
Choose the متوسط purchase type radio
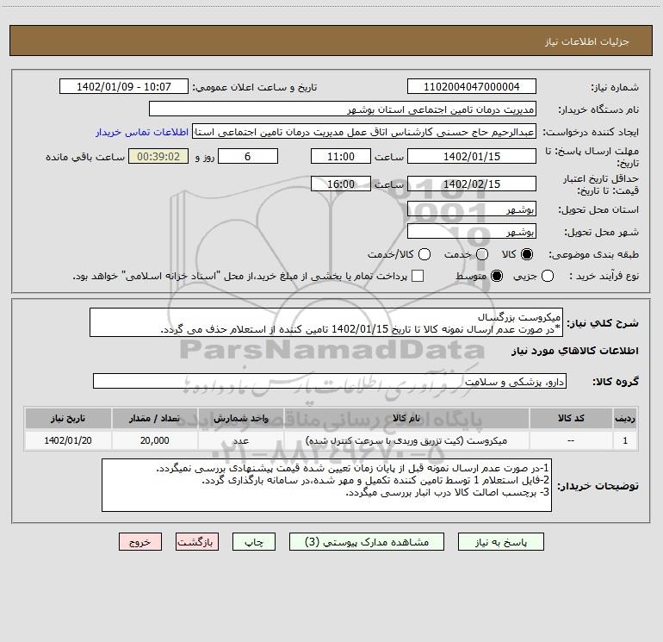[x=497, y=276]
